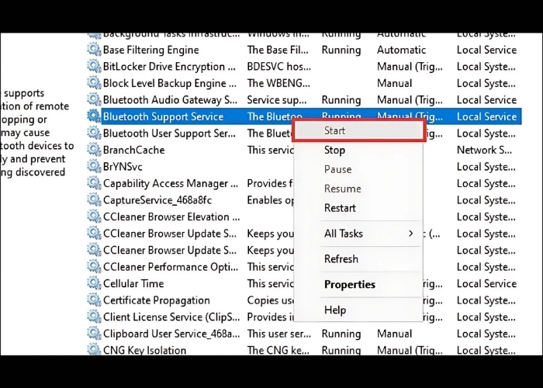
Task: Click the gear icon beside BitLocker Drive Encryption
Action: pos(94,67)
